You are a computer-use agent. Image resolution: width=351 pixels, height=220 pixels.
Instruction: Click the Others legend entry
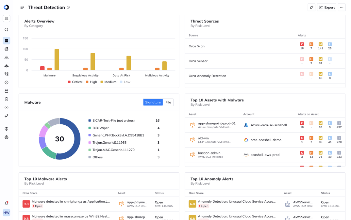[x=95, y=157]
